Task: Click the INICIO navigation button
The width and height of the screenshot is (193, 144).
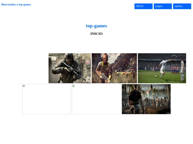Action: coord(143,6)
